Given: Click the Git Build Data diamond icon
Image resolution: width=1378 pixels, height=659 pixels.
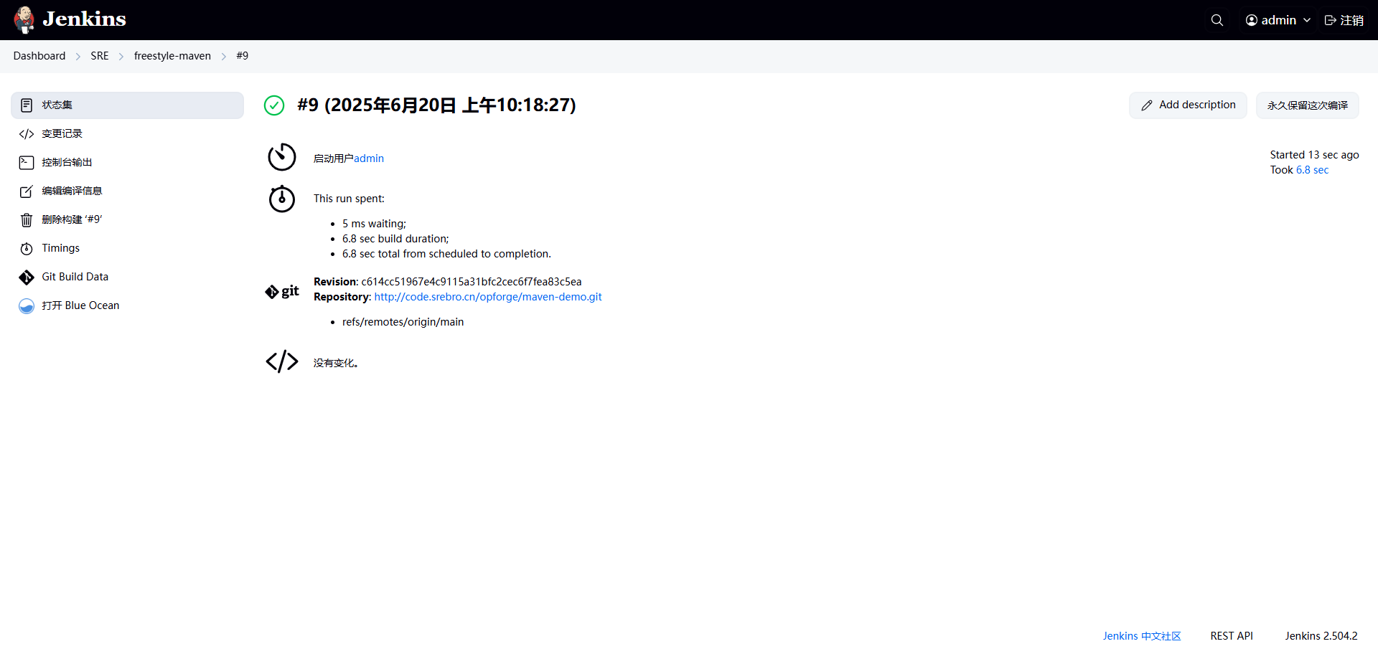Looking at the screenshot, I should coord(27,278).
